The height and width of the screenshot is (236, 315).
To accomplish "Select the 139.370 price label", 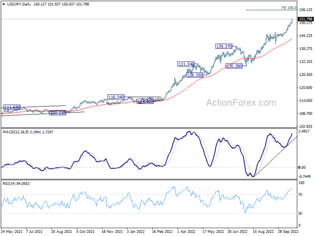I will tap(224, 46).
